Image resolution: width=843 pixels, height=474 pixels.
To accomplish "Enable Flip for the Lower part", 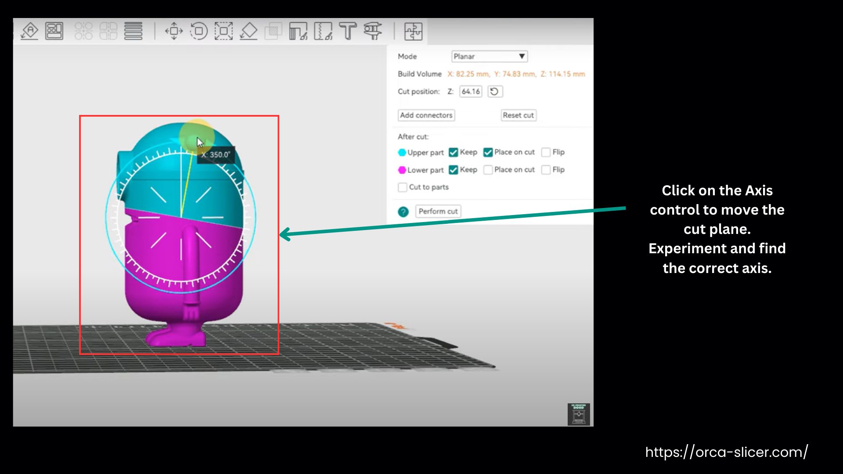I will (546, 170).
